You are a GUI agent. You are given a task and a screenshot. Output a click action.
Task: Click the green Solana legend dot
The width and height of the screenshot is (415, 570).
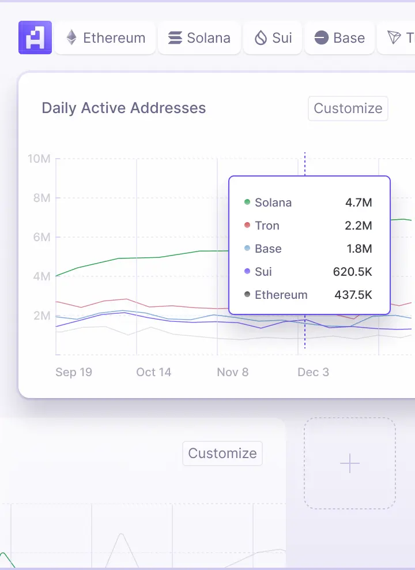coord(247,202)
